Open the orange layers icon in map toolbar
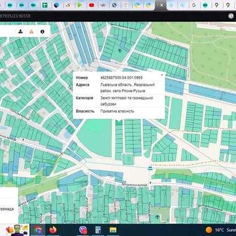This screenshot has width=236, height=236. pyautogui.click(x=31, y=31)
